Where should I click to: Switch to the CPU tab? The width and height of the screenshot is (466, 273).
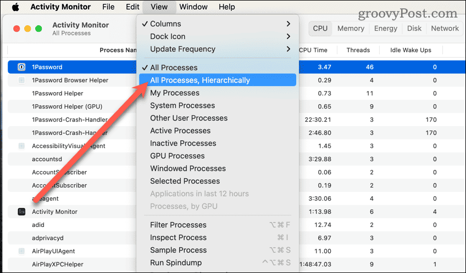pyautogui.click(x=320, y=29)
